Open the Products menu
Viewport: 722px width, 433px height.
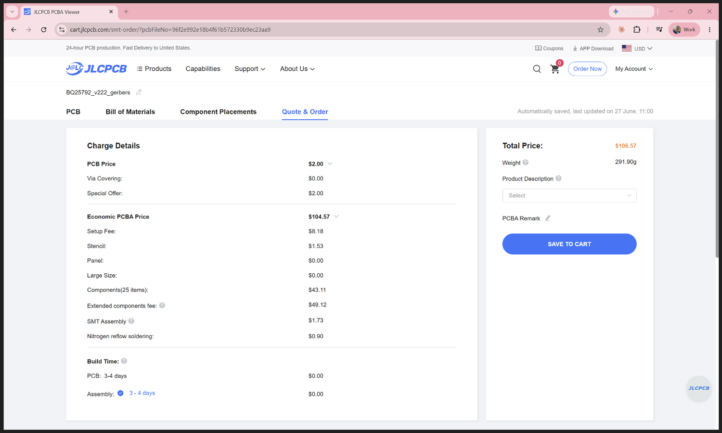(x=154, y=69)
